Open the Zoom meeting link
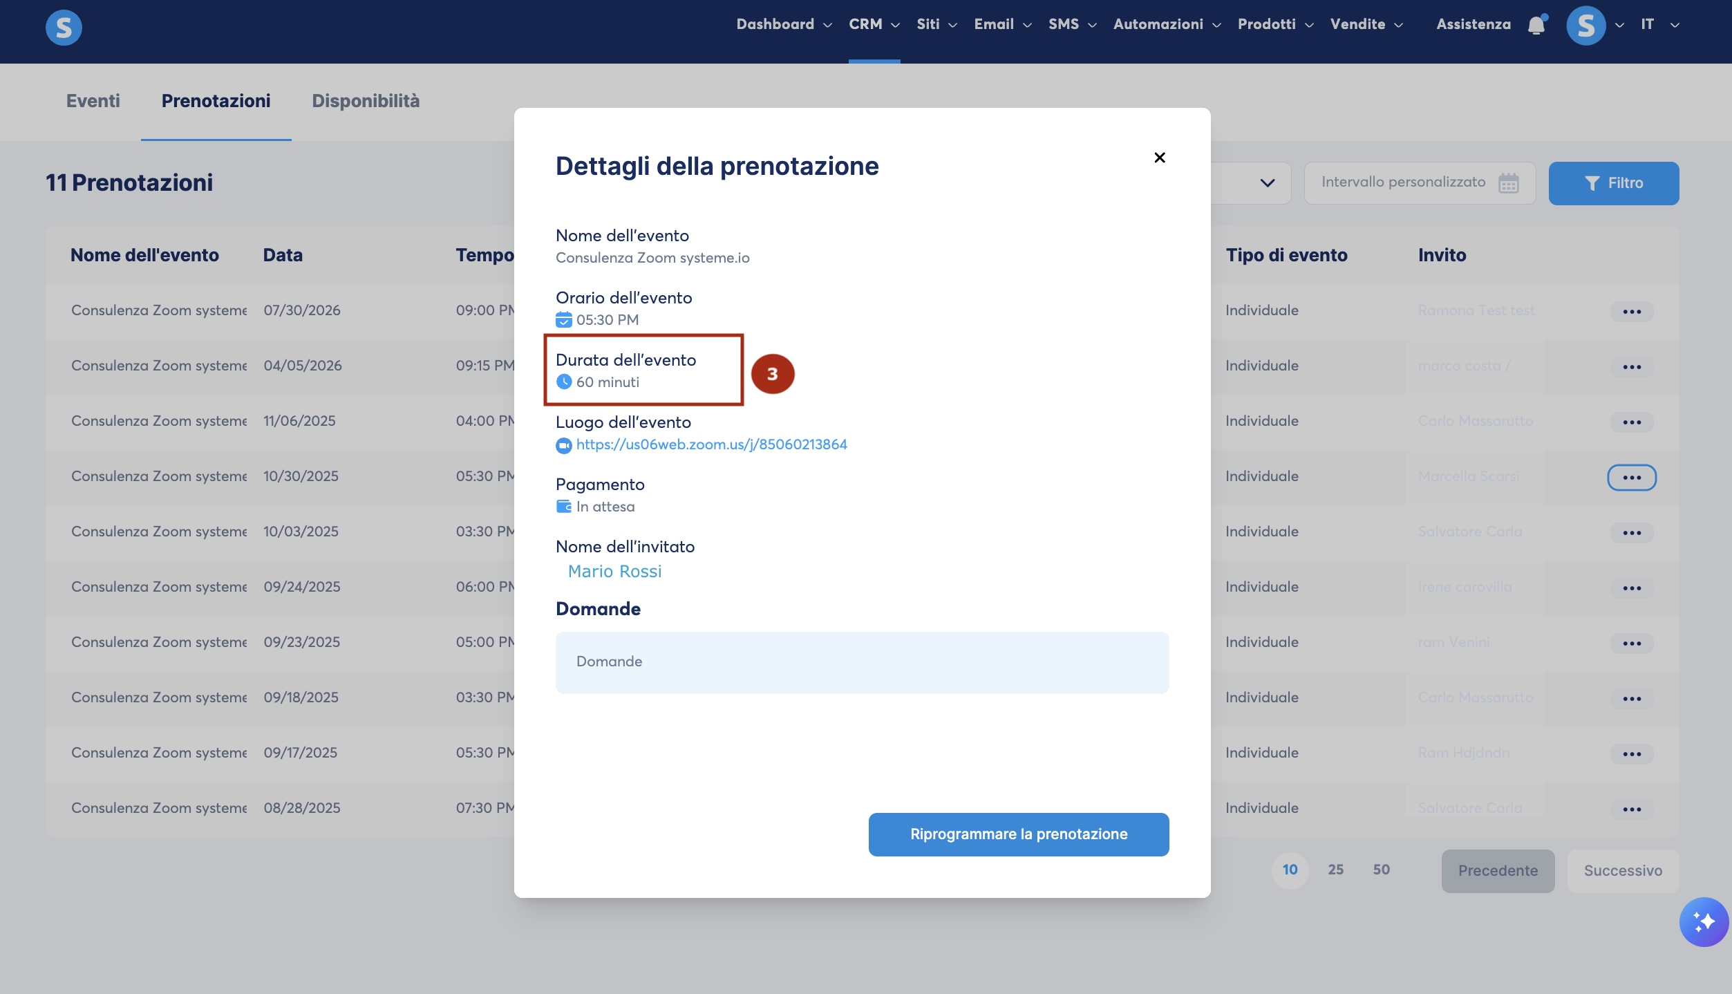1732x994 pixels. [711, 444]
